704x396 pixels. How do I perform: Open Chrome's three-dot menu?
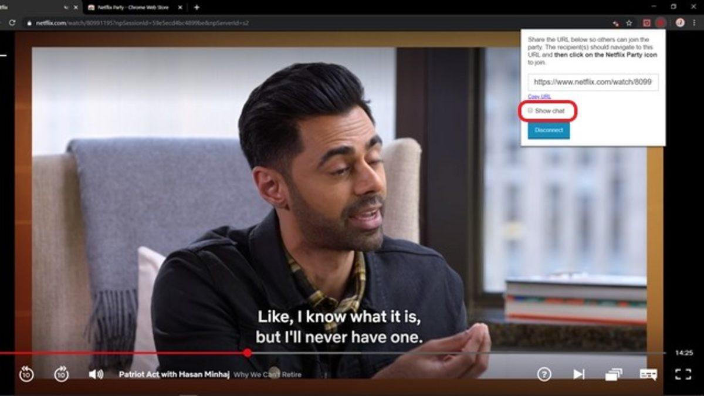tap(695, 22)
